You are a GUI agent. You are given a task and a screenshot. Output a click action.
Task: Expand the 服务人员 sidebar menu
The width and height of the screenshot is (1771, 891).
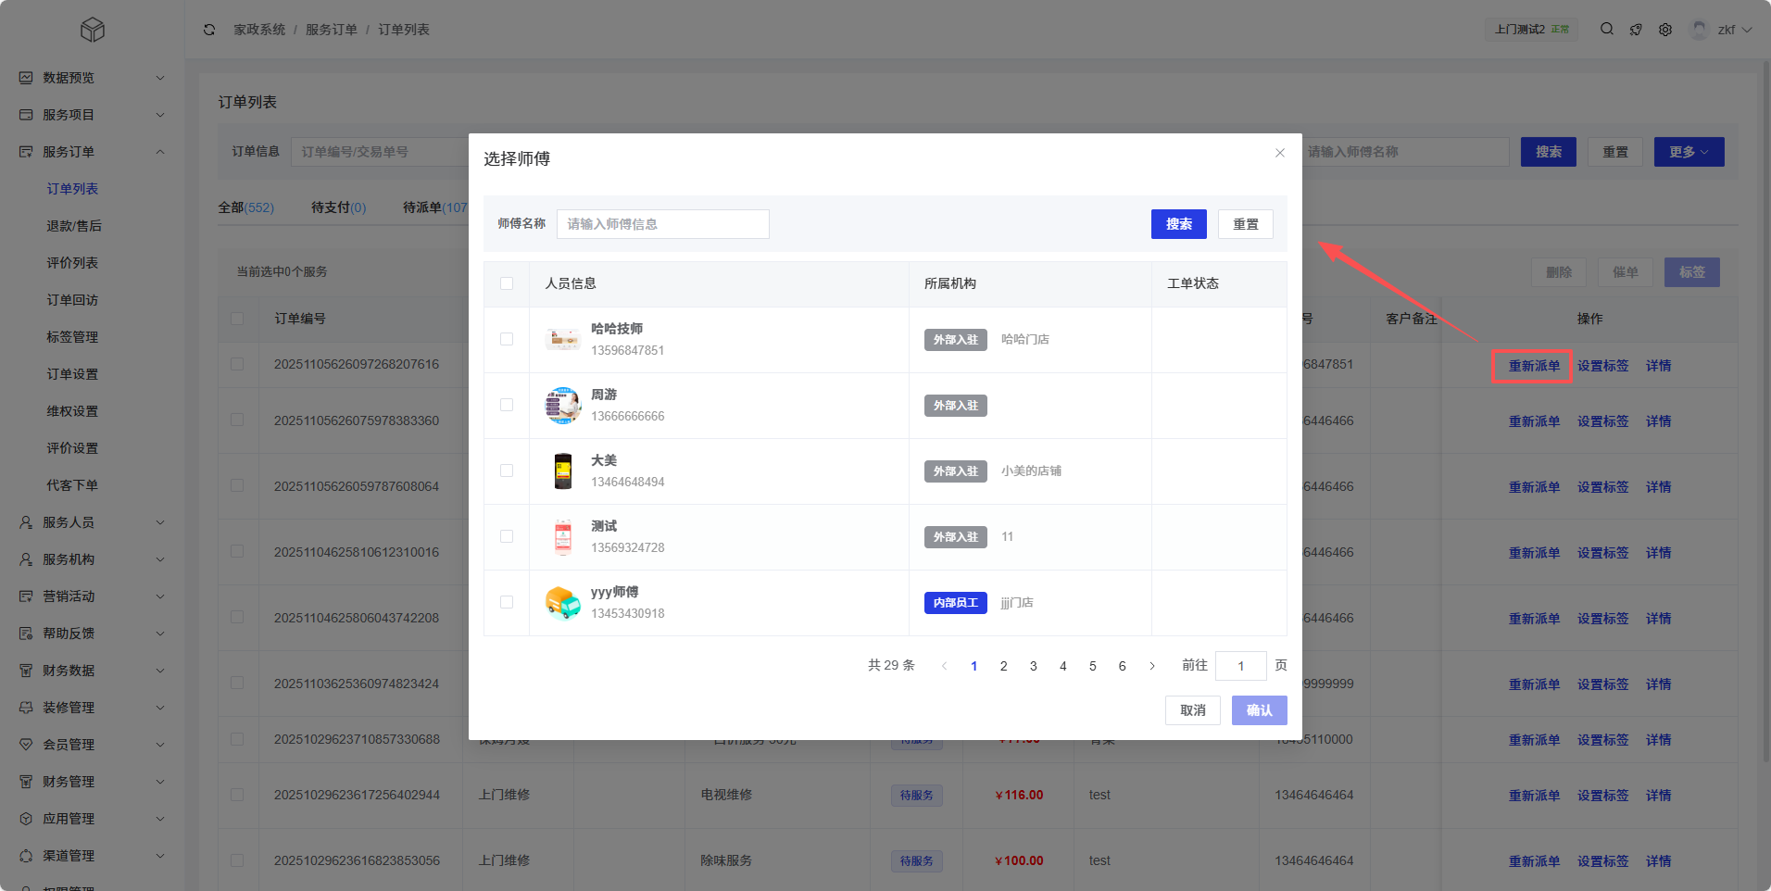click(160, 522)
